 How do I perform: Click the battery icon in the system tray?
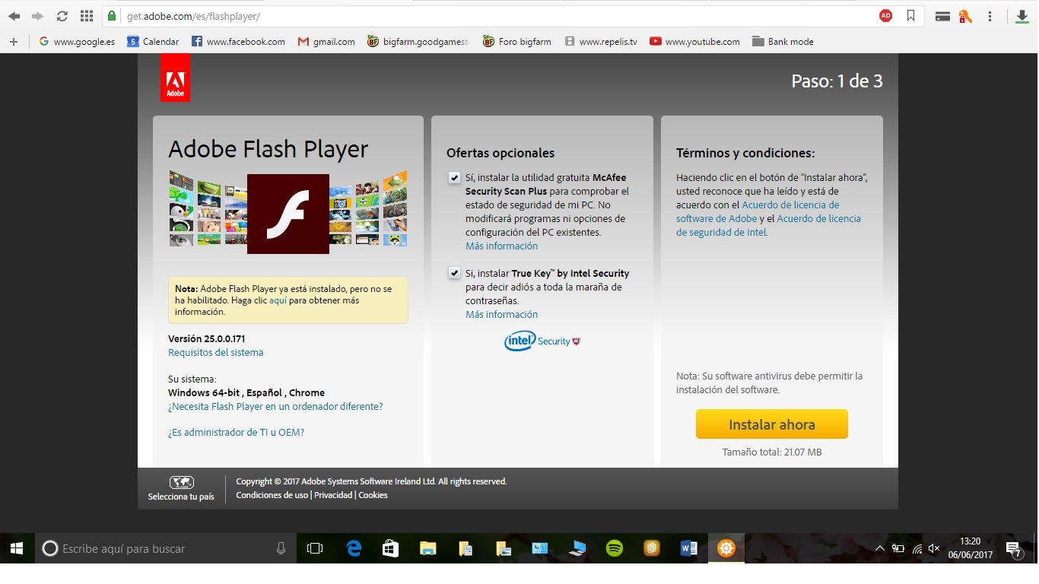click(x=898, y=548)
